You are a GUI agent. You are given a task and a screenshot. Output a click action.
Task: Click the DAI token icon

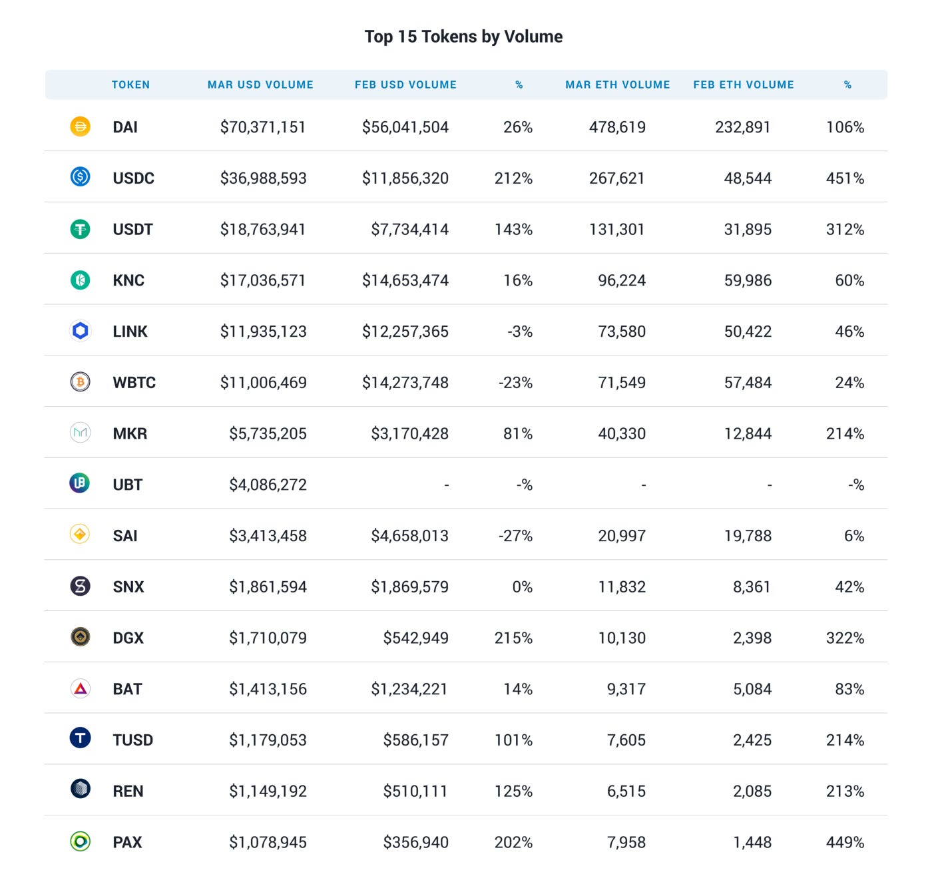(80, 126)
